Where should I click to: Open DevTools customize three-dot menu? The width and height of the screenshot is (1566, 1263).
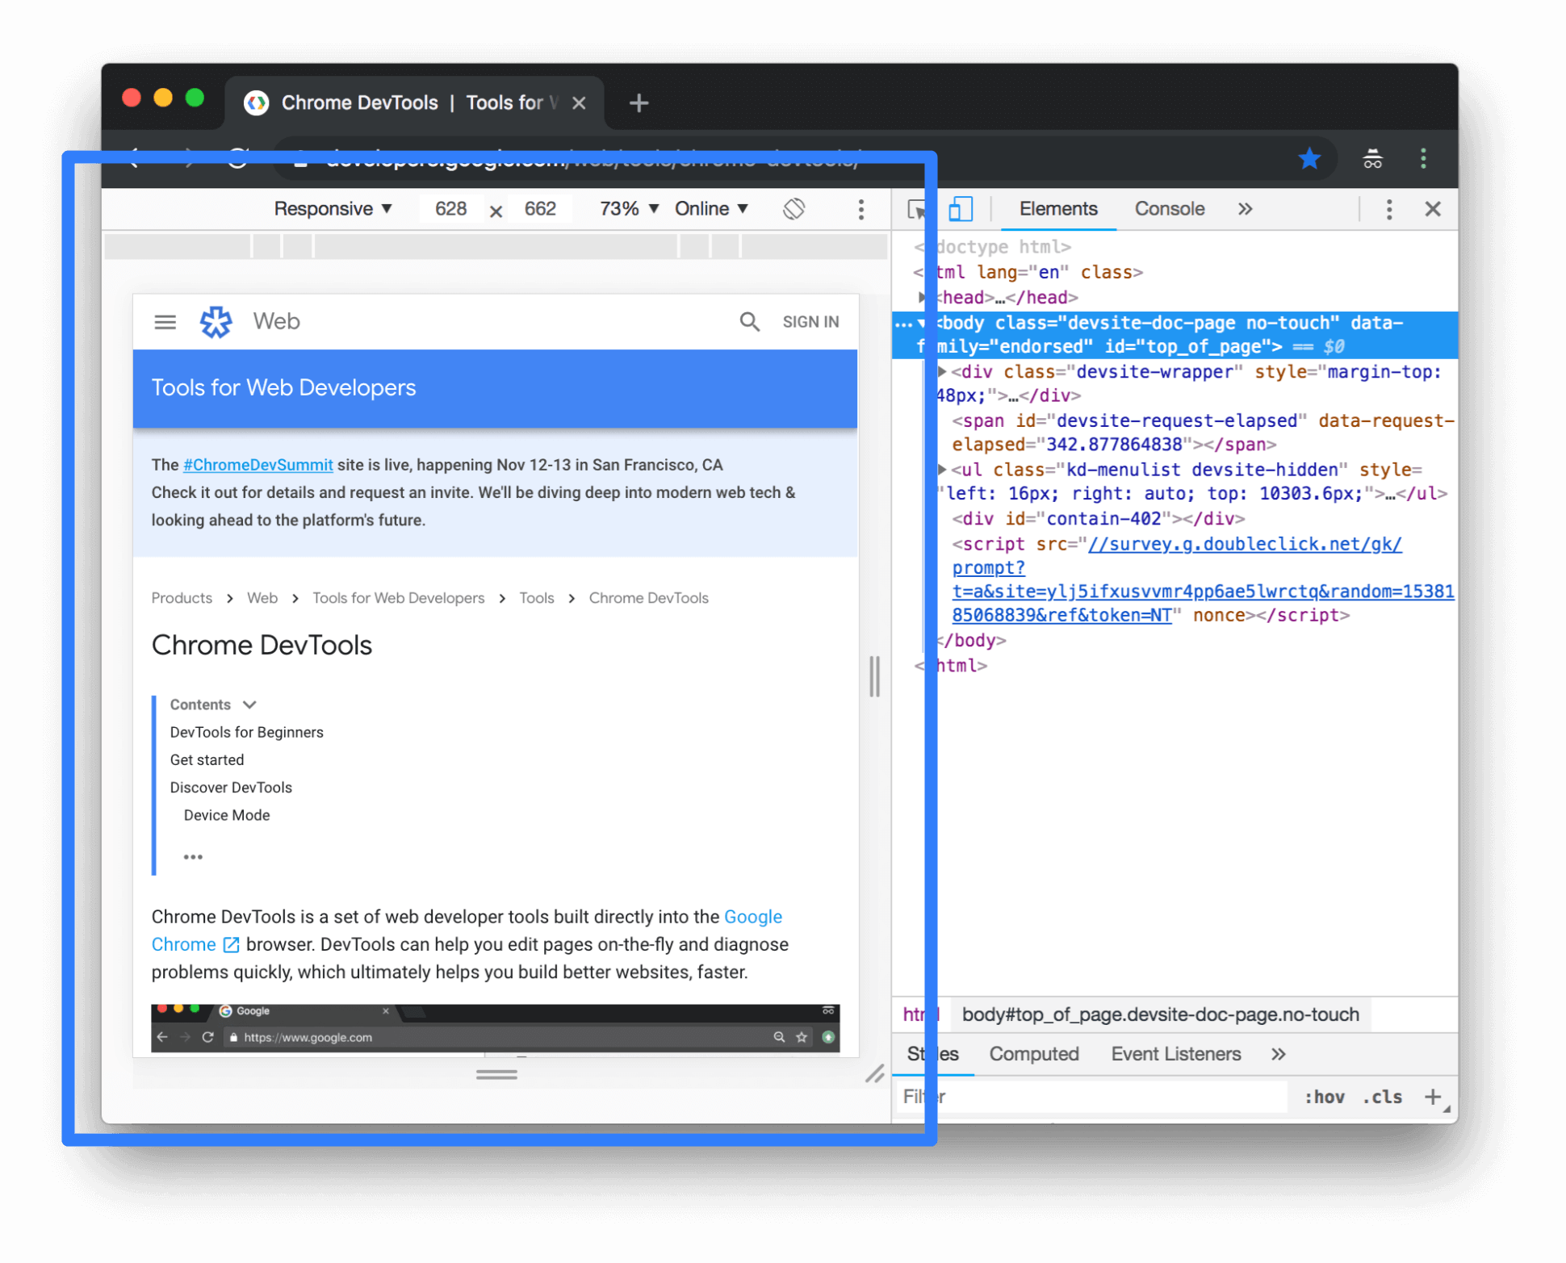pos(1388,210)
